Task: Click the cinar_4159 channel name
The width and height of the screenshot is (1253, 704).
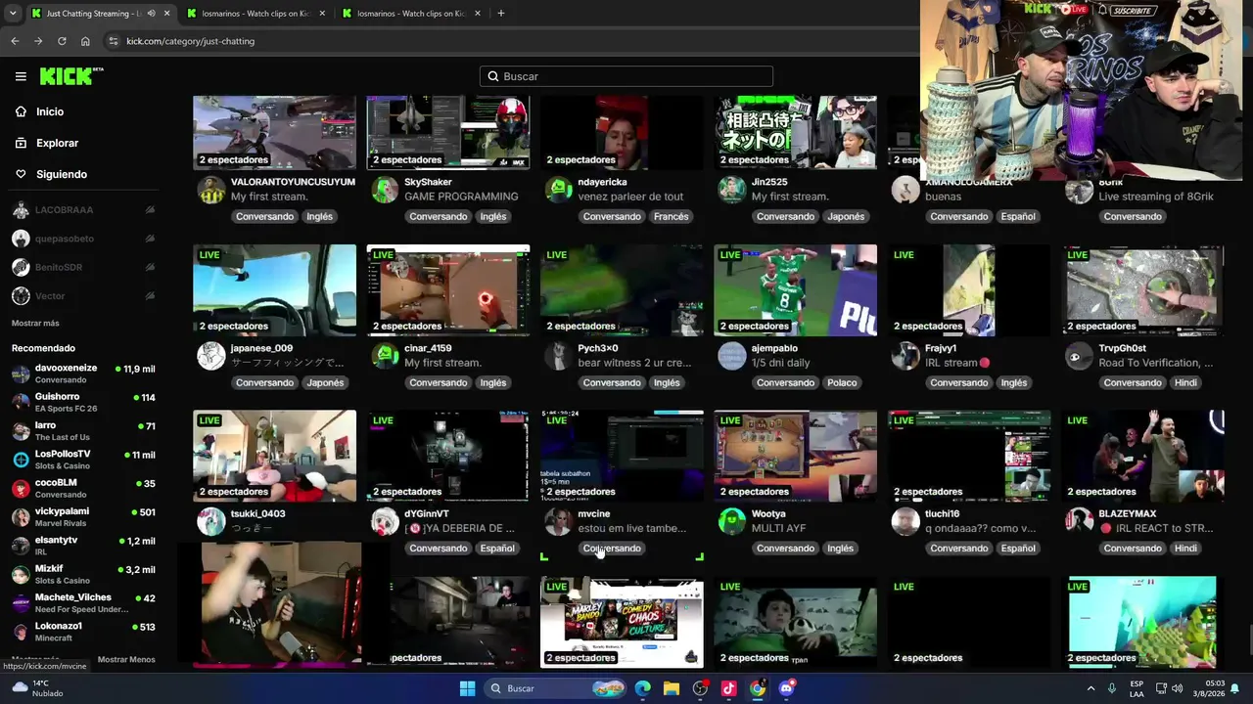Action: (428, 348)
